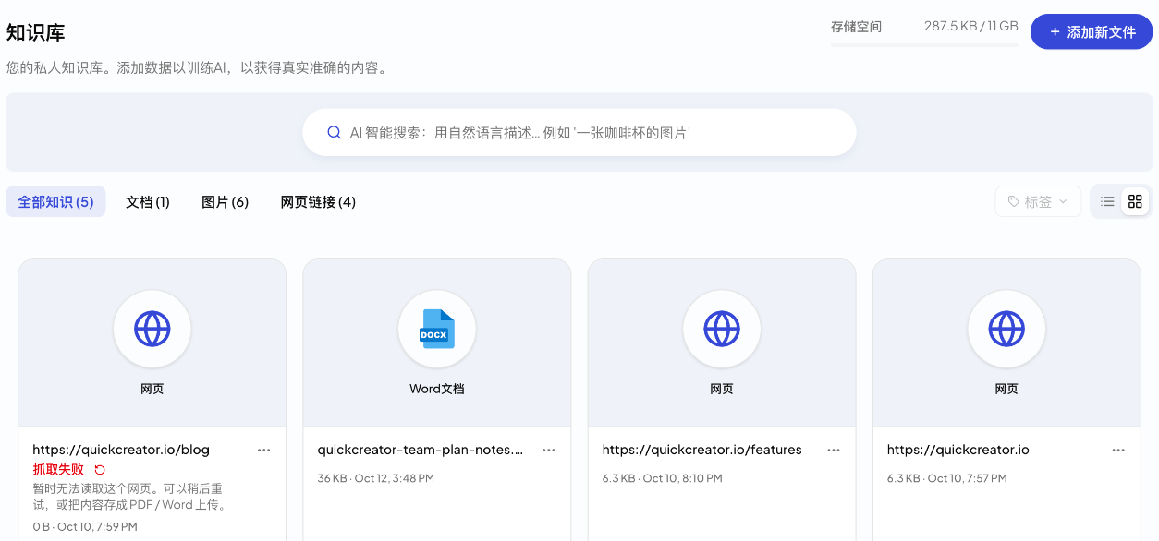Select the 网页链接 (4) tab
Image resolution: width=1159 pixels, height=541 pixels.
click(318, 201)
